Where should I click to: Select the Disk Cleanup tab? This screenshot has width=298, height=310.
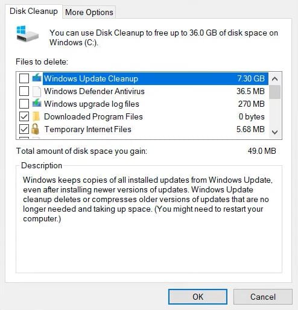pos(34,11)
